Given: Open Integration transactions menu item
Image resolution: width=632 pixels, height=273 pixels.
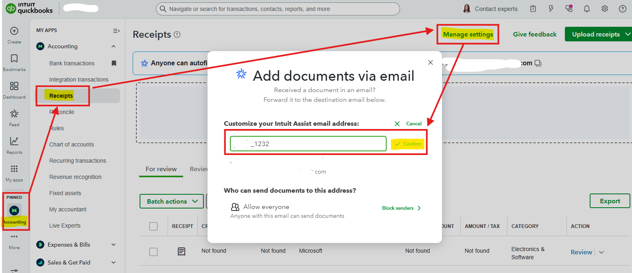Looking at the screenshot, I should (79, 80).
